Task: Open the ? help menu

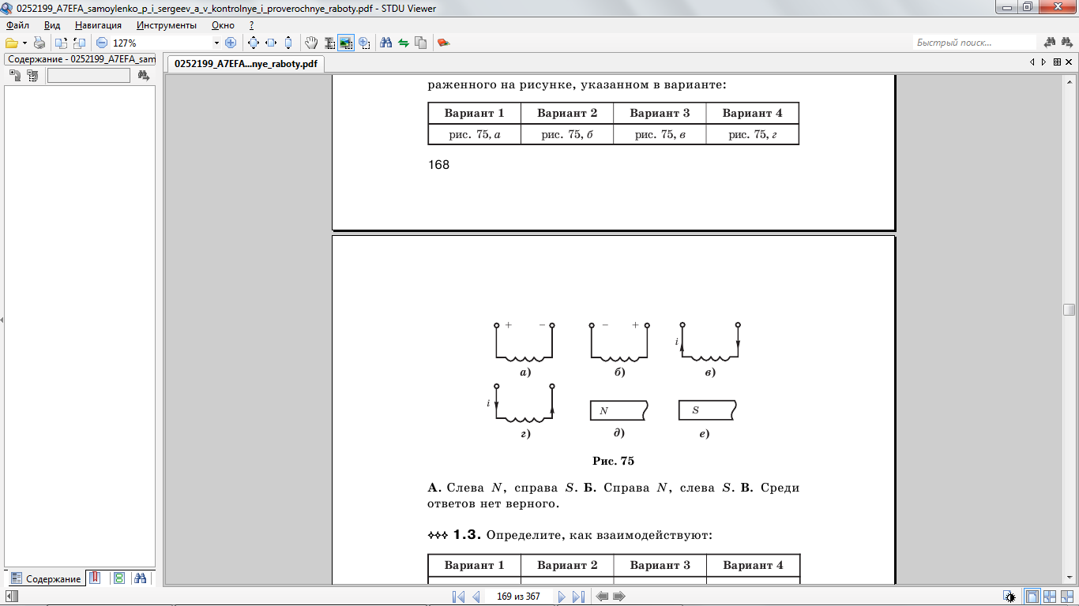Action: pos(251,25)
